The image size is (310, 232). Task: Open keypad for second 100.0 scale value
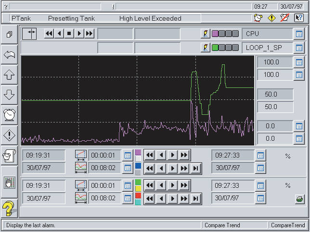click(x=299, y=75)
